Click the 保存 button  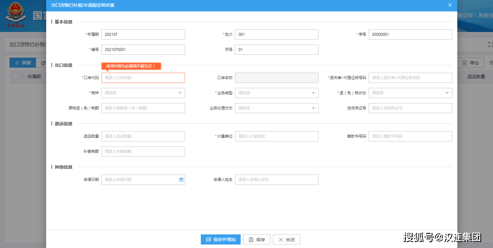click(x=257, y=239)
